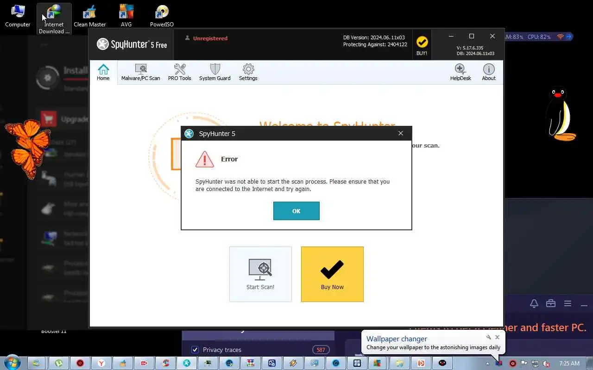Open the About info icon

pyautogui.click(x=489, y=72)
